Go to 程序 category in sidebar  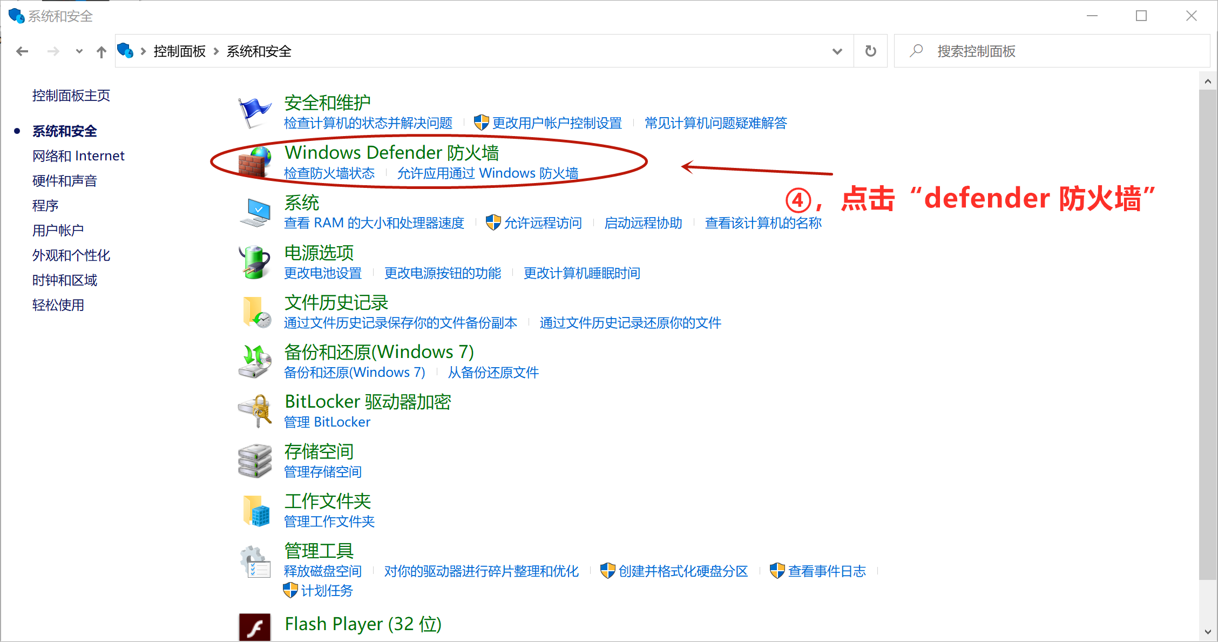[x=45, y=206]
